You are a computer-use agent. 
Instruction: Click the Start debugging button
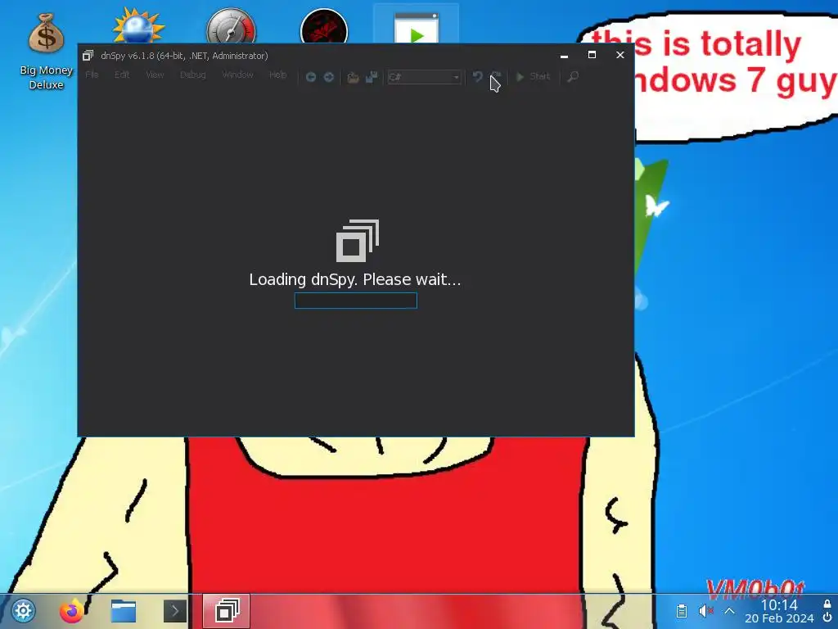point(533,76)
